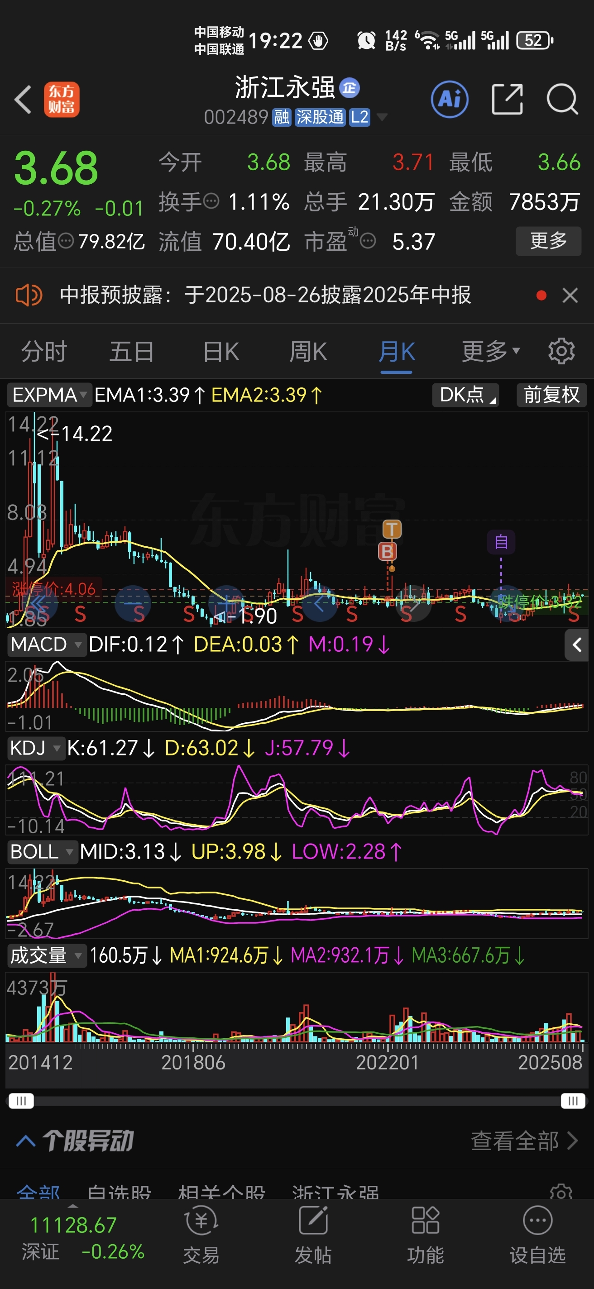The width and height of the screenshot is (594, 1289).
Task: Open 查看全部 link
Action: click(524, 1141)
